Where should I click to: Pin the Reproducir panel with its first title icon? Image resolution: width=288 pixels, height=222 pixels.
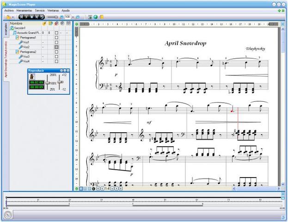[x=61, y=70]
